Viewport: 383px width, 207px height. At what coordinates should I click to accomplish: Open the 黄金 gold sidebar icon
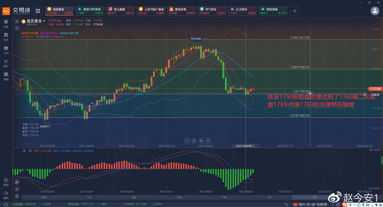coord(6,182)
